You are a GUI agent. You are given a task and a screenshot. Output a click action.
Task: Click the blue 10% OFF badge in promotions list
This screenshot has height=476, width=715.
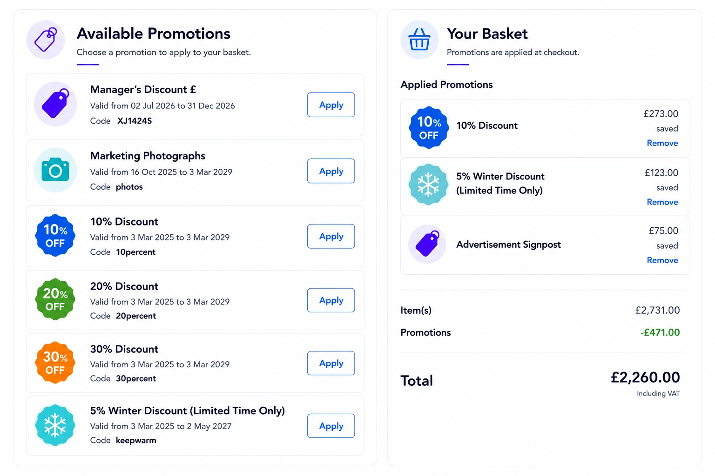[55, 236]
